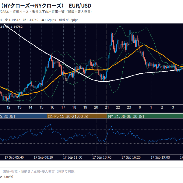Screen dimensions: 183x183
Task: Click the hour label 21 on the chart axis
Action: (107, 107)
